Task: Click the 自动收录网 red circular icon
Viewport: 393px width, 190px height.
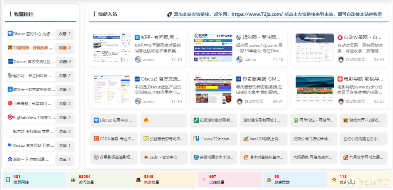Action: point(340,37)
